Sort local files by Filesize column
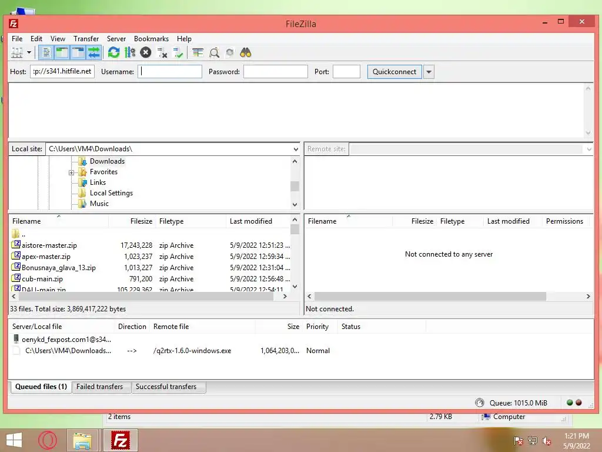Viewport: 602px width, 452px height. [x=132, y=221]
